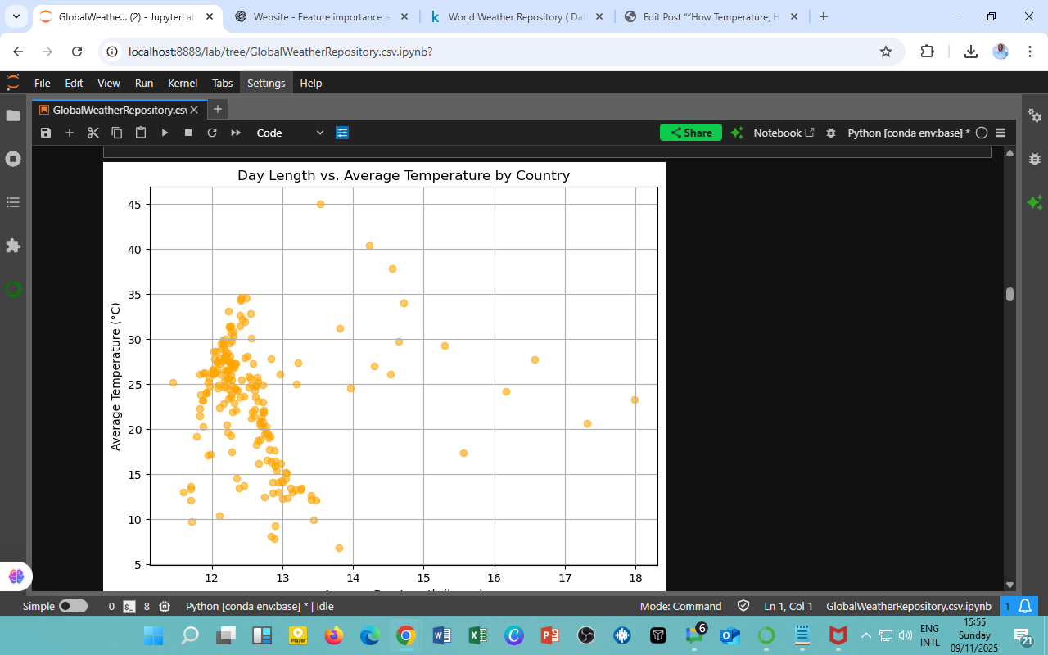1048x655 pixels.
Task: Restart kernel and run all cells
Action: [x=236, y=133]
